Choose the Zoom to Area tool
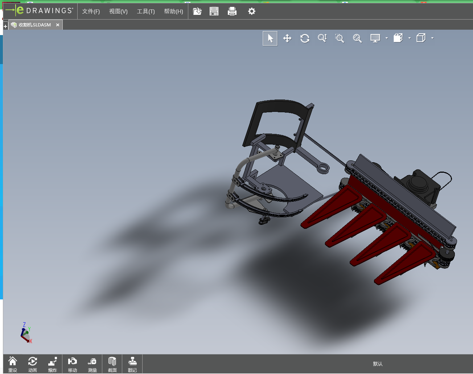The image size is (473, 374). [340, 38]
